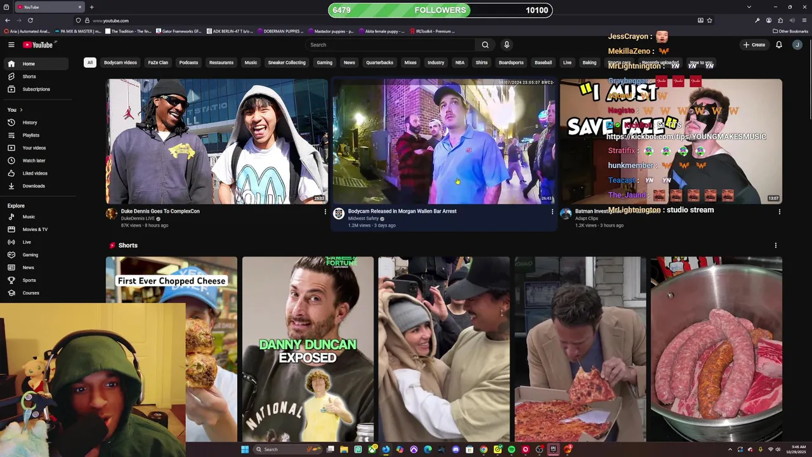Open the IRLToolkit bookmark
812x457 pixels.
(431, 31)
